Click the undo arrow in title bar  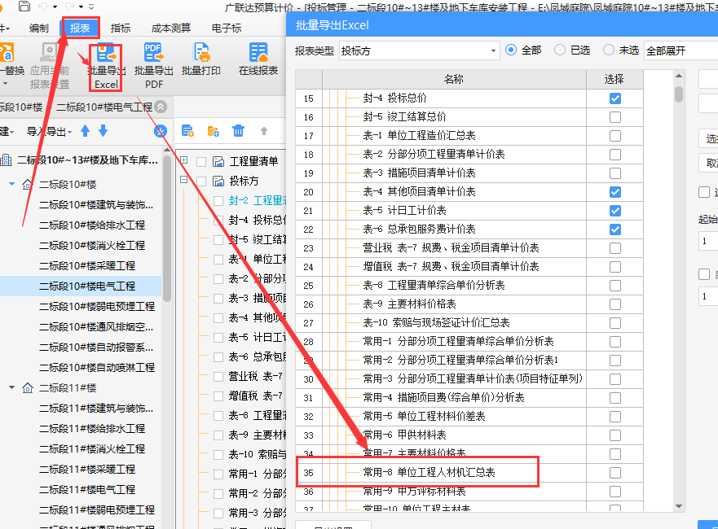coord(43,7)
